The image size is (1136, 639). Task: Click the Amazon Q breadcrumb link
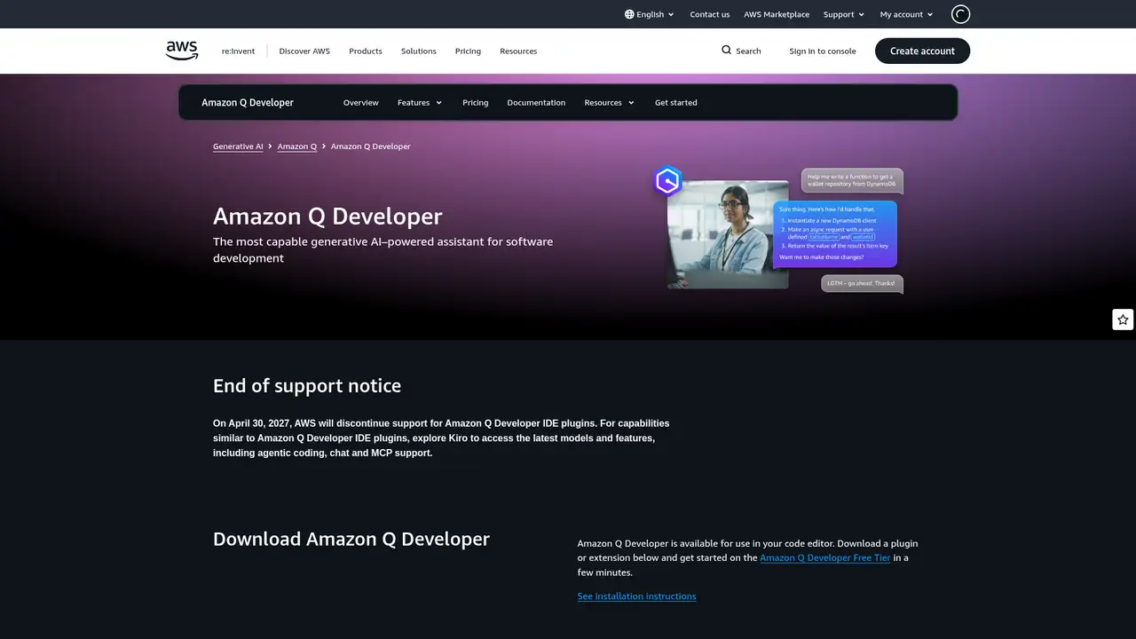(x=297, y=146)
